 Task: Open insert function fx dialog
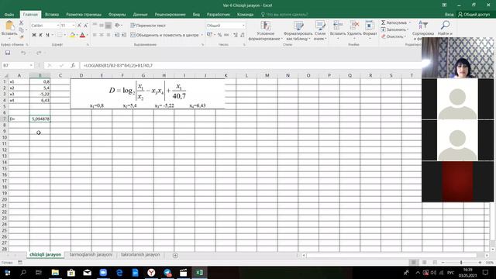pyautogui.click(x=73, y=65)
